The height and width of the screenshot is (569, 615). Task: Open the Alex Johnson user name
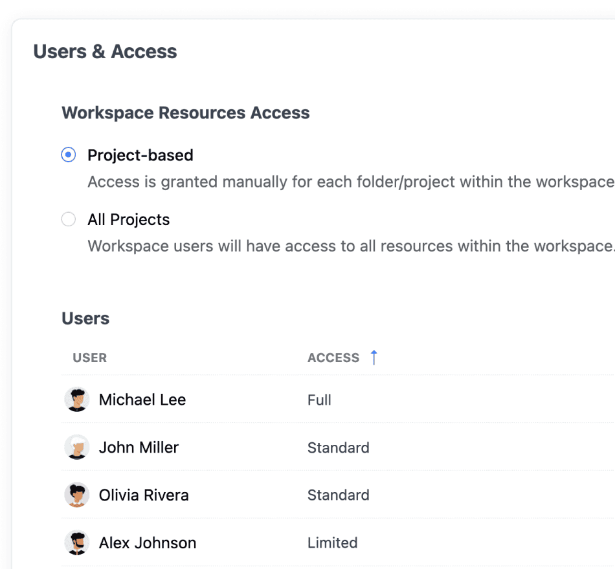tap(147, 542)
